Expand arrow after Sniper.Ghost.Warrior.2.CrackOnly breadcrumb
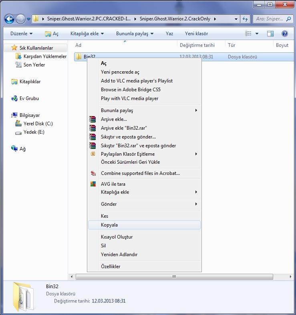Viewport: 296px width, 315px height. tap(215, 19)
